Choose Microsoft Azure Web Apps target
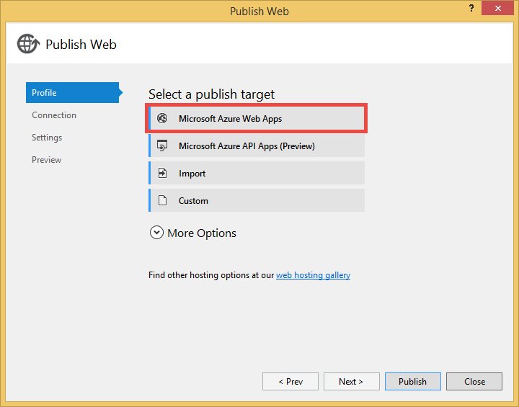The width and height of the screenshot is (519, 407). tap(257, 118)
